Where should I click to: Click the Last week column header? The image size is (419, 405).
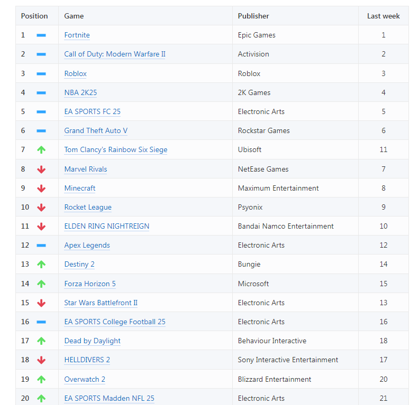click(x=384, y=16)
